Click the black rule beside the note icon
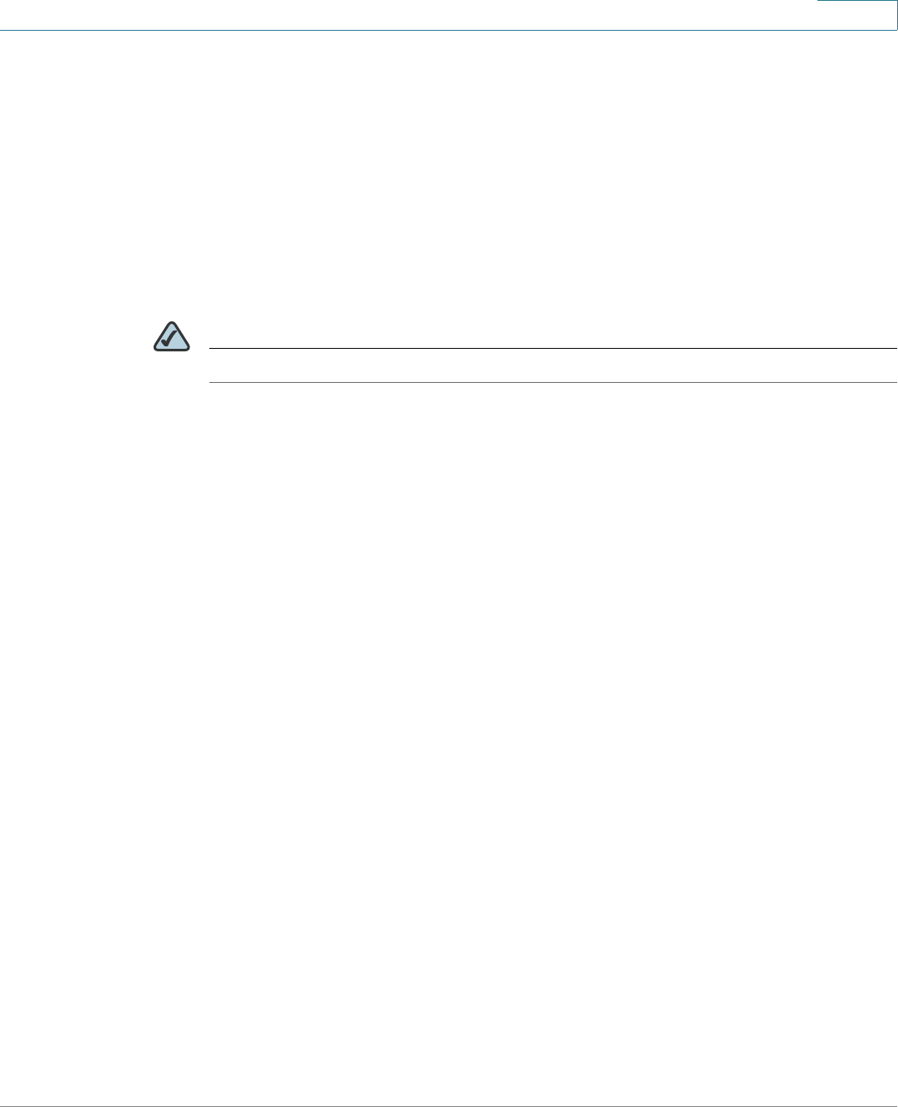This screenshot has width=898, height=1107. pyautogui.click(x=553, y=349)
